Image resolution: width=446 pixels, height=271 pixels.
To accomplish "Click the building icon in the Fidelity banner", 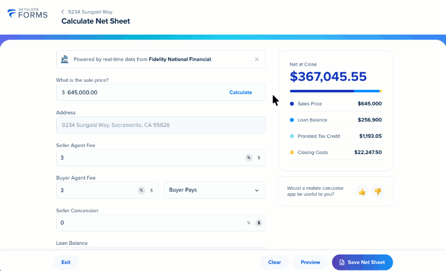I will [x=65, y=59].
